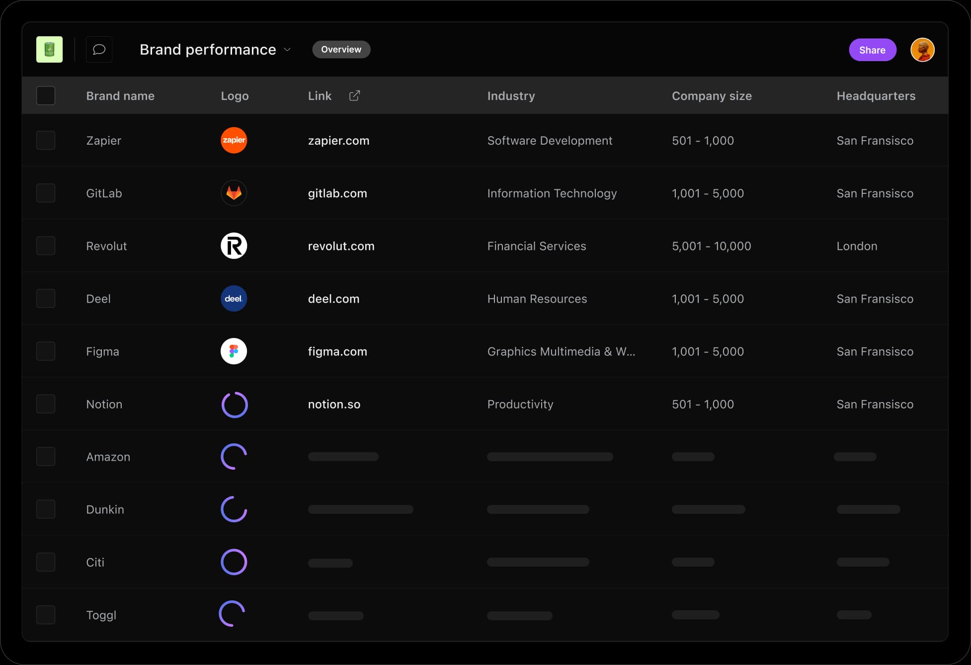The width and height of the screenshot is (971, 665).
Task: Click the Deel brand name cell
Action: (x=98, y=299)
